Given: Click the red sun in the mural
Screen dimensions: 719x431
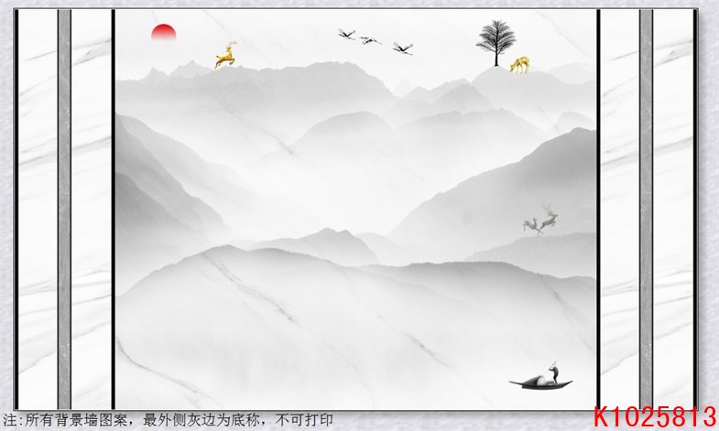Looking at the screenshot, I should tap(164, 32).
